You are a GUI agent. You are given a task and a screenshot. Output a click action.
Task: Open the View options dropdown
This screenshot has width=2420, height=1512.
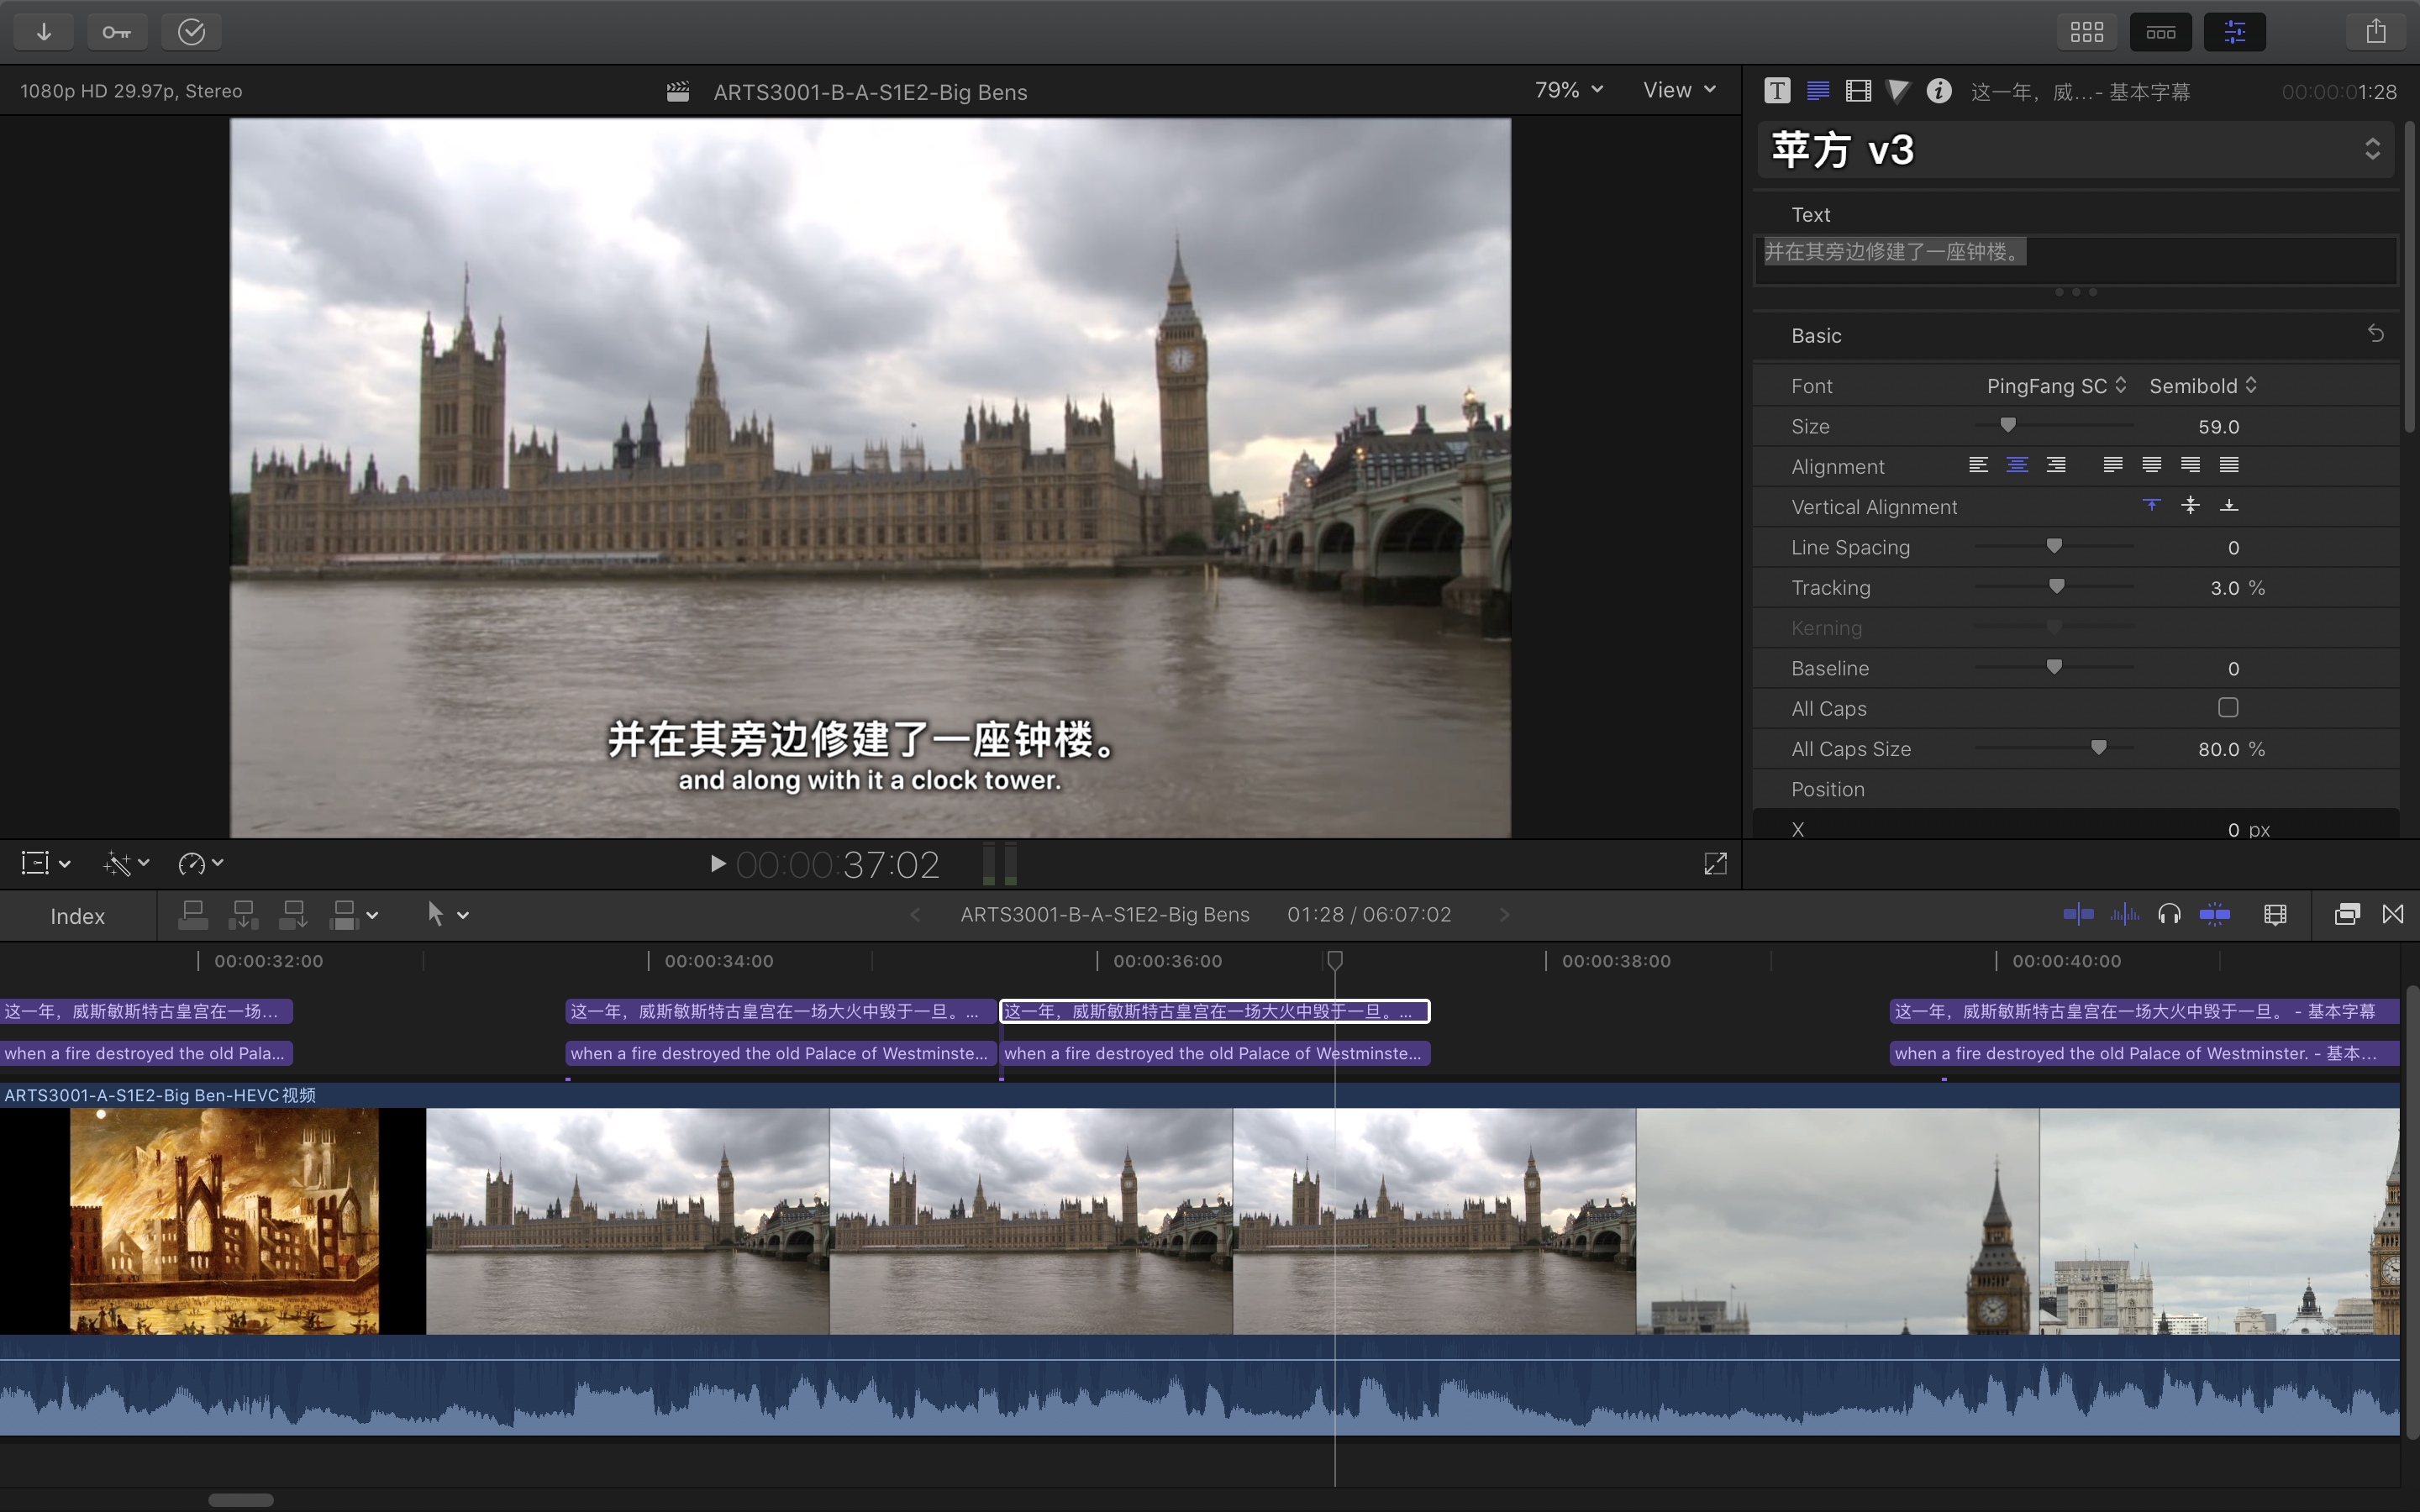pos(1679,90)
